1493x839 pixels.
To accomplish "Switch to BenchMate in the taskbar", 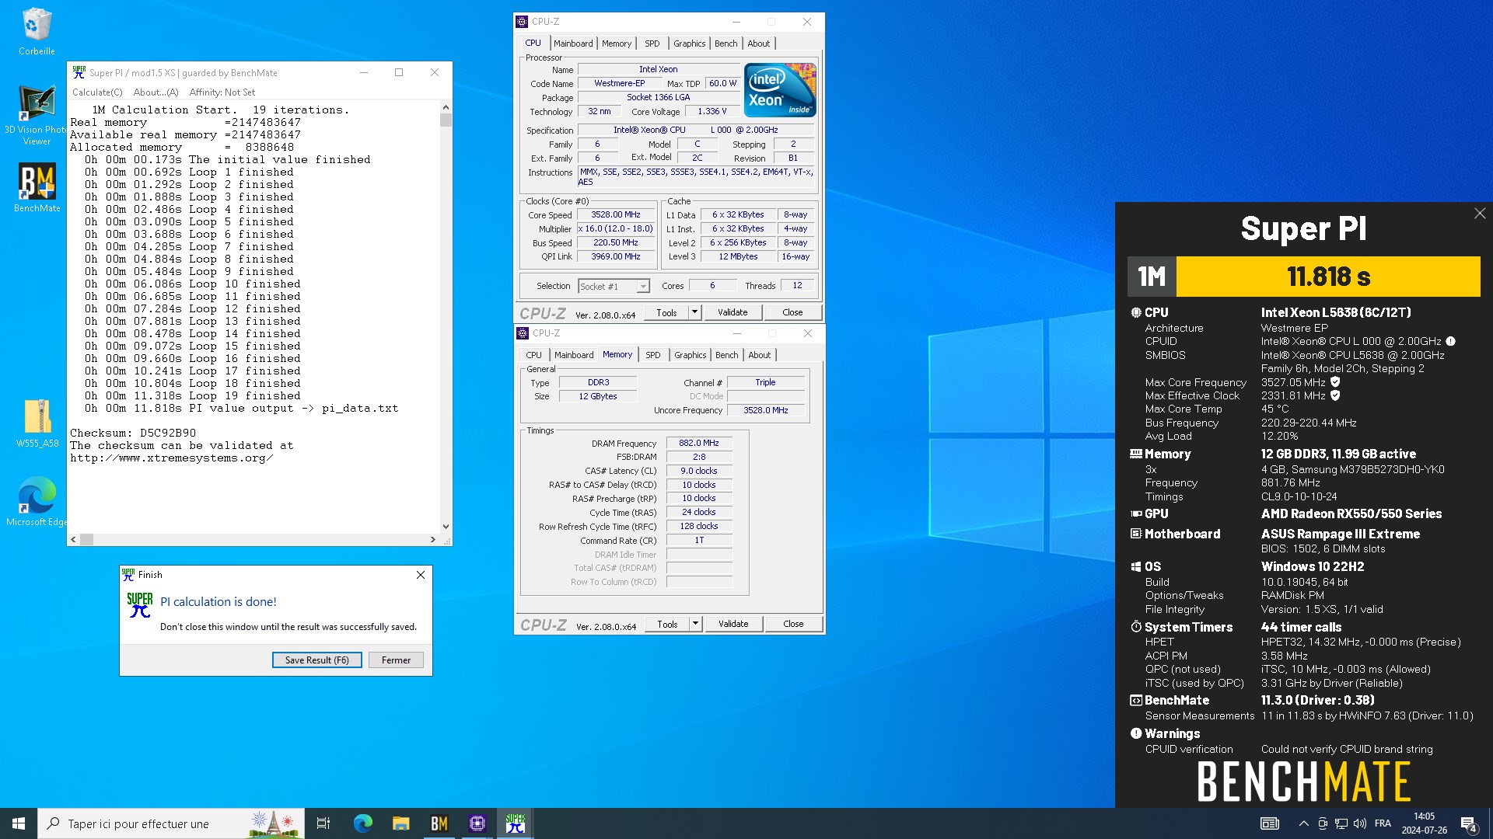I will [x=439, y=823].
